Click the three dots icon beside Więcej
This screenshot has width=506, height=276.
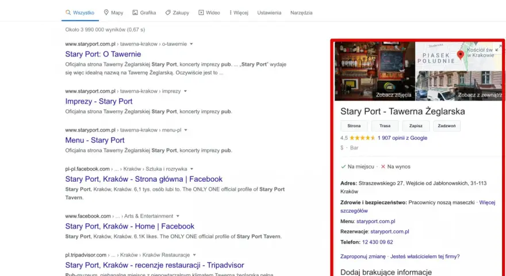click(x=231, y=13)
